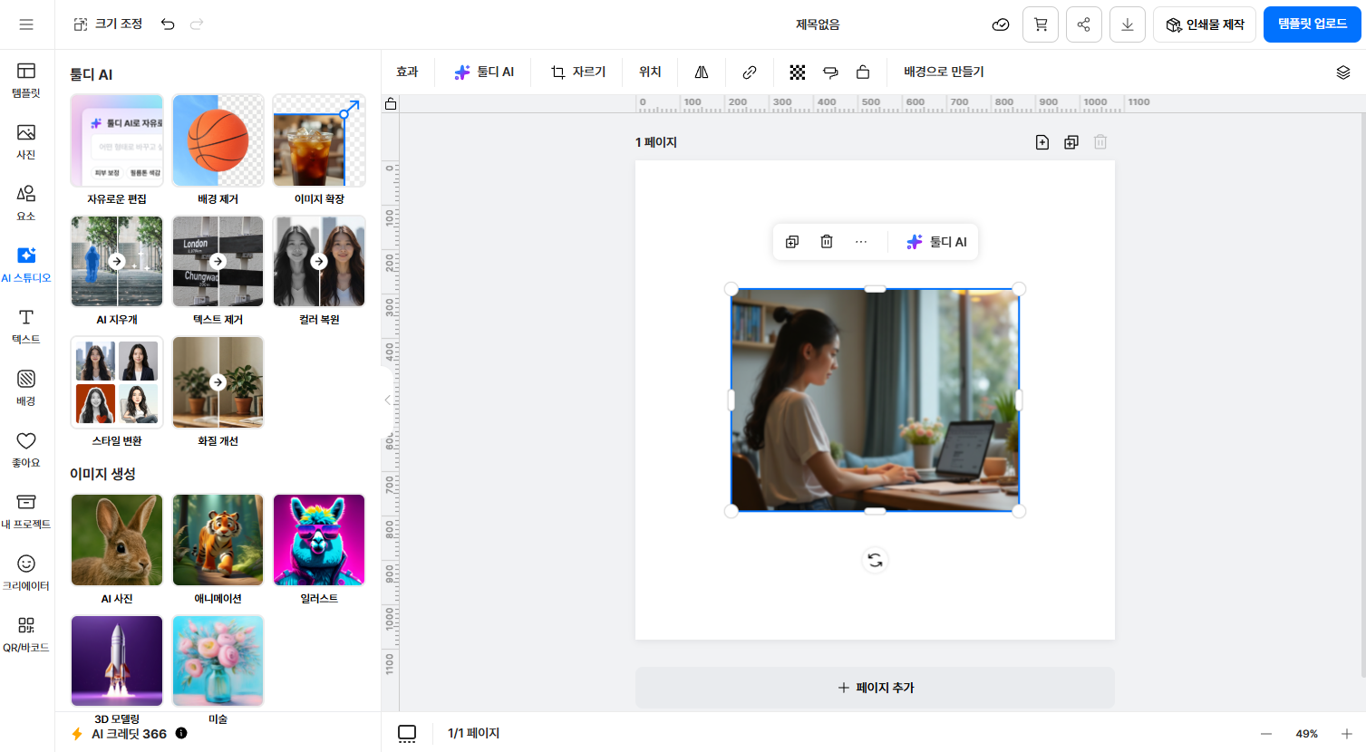1366x752 pixels.
Task: Click 툴디 AI in the top toolbar
Action: pos(485,72)
